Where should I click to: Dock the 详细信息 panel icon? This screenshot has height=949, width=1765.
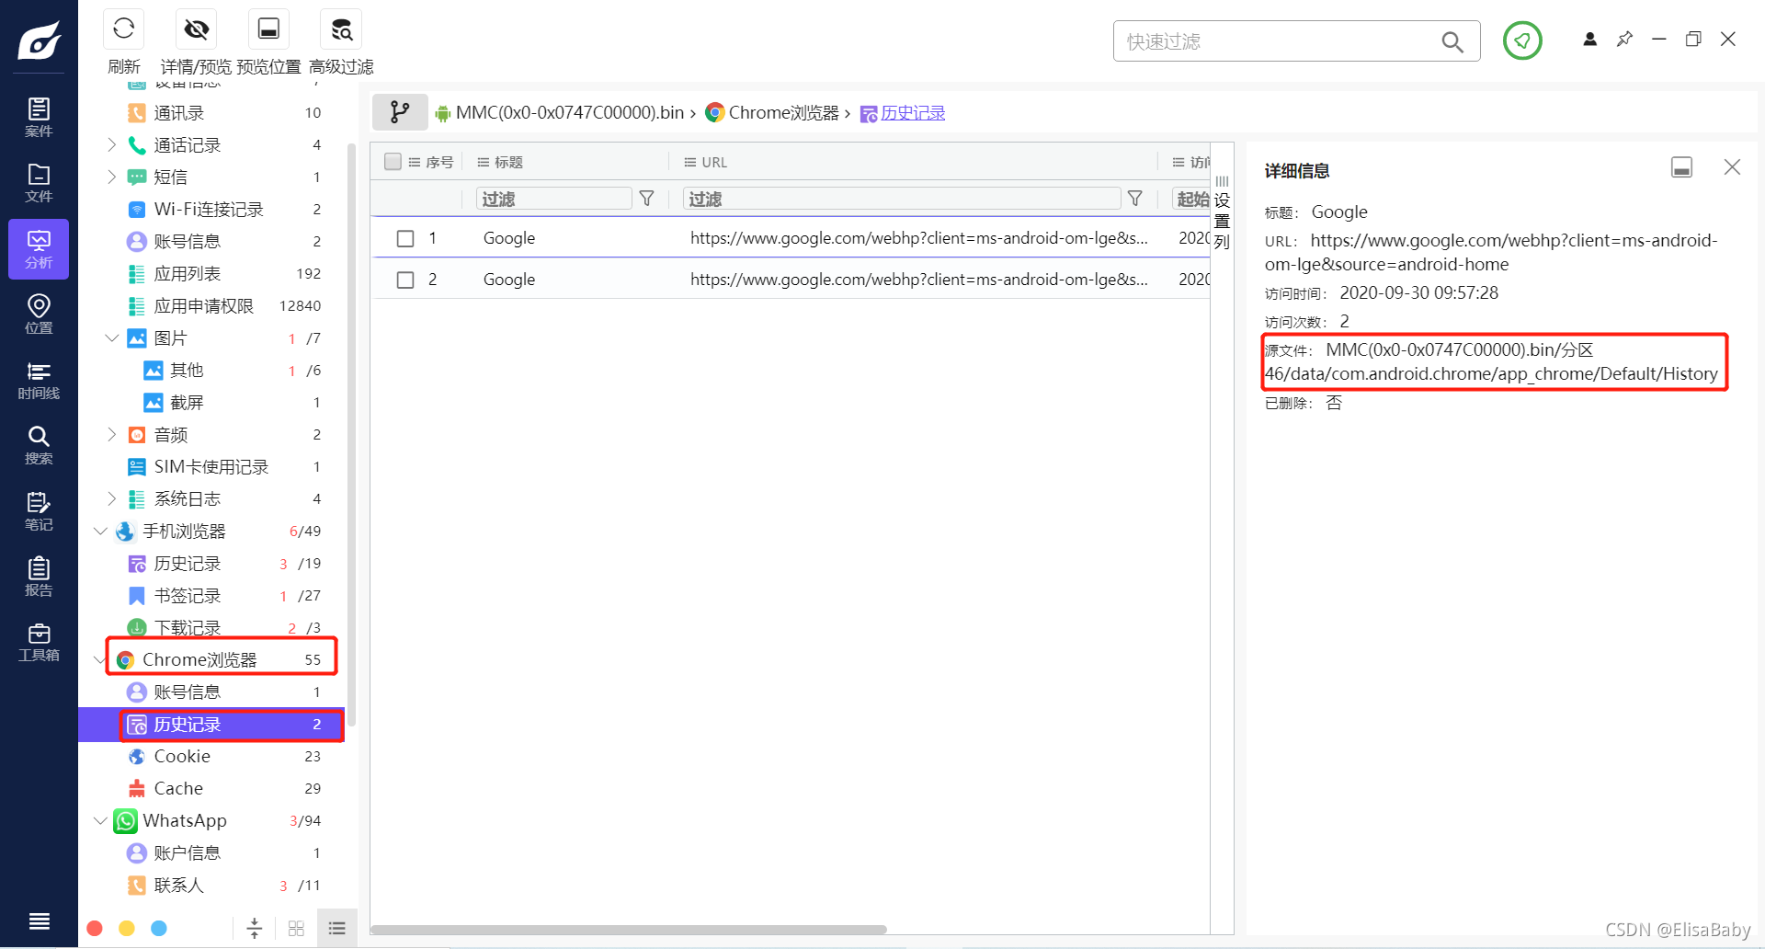click(1681, 167)
